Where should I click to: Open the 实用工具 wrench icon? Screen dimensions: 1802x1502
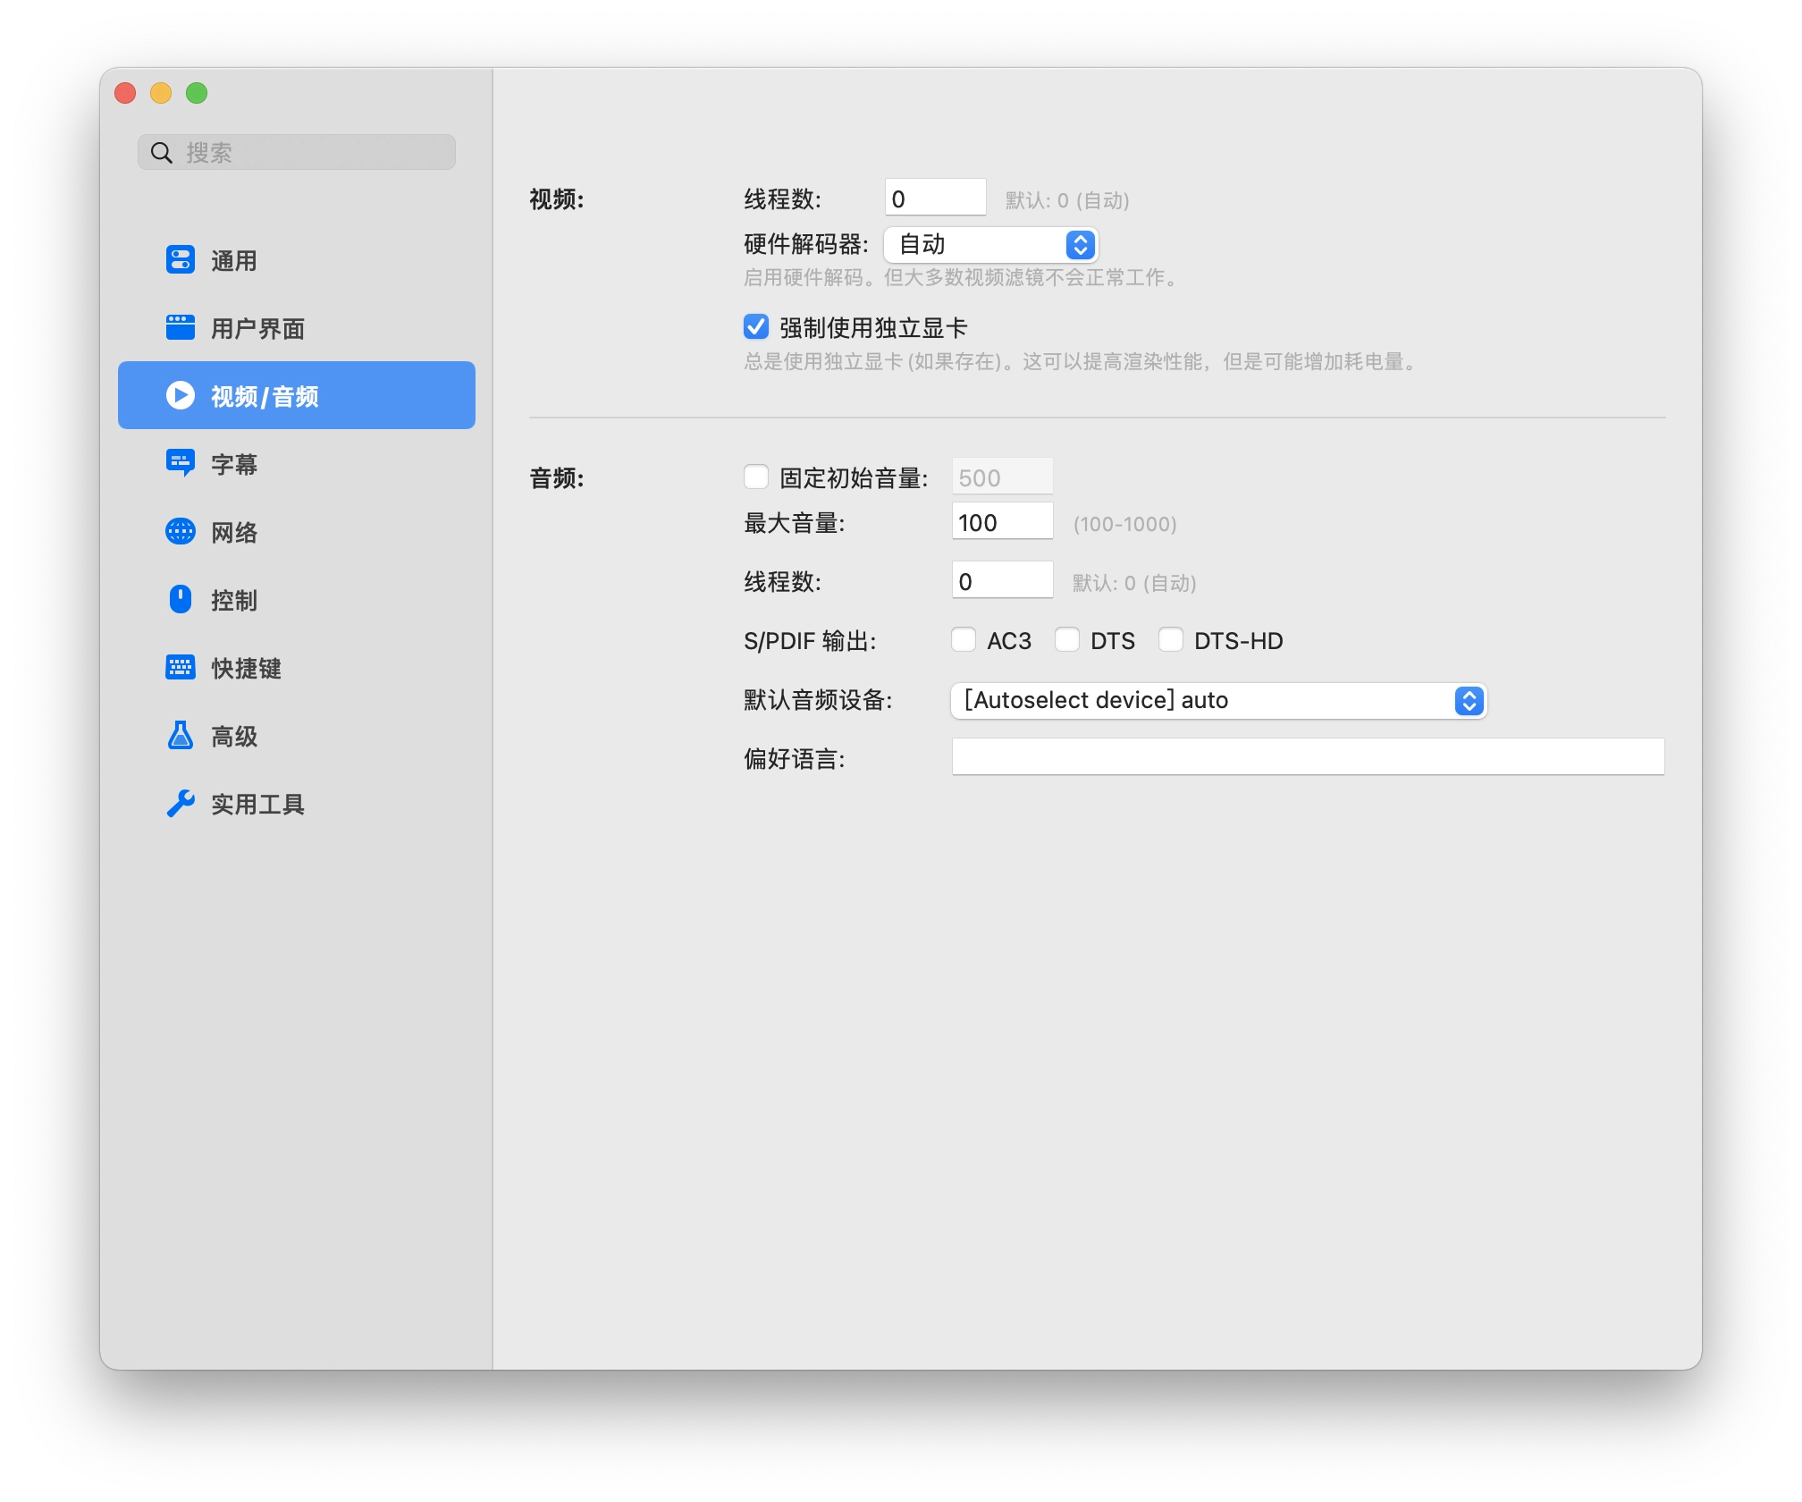click(x=181, y=803)
